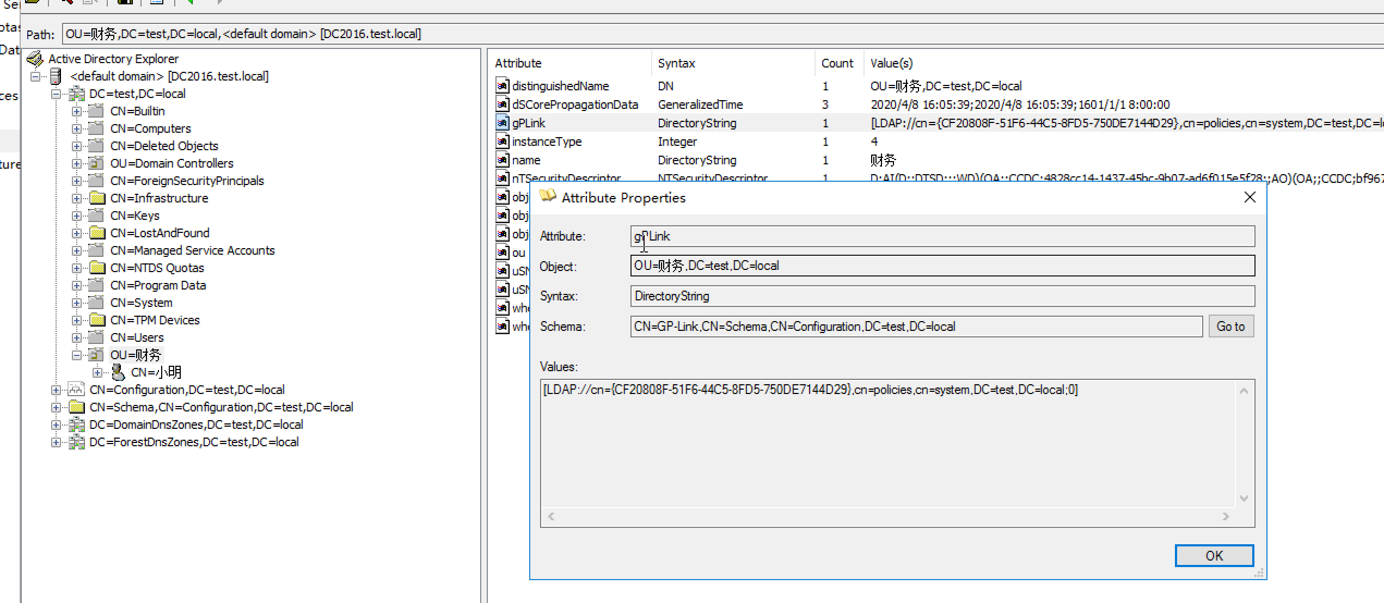Collapse the DC=test,DC=local node
Image resolution: width=1384 pixels, height=603 pixels.
click(x=56, y=94)
